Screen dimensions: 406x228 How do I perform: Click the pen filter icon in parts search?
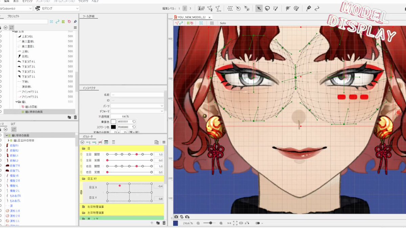tap(75, 21)
